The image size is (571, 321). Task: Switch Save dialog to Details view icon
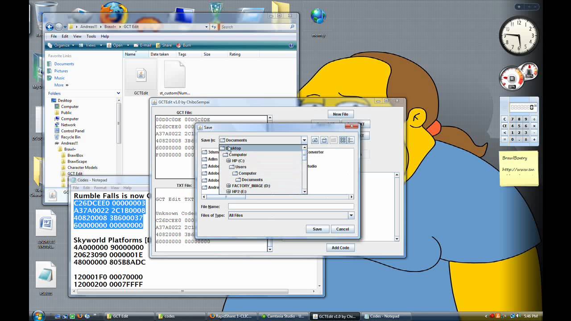(x=351, y=140)
